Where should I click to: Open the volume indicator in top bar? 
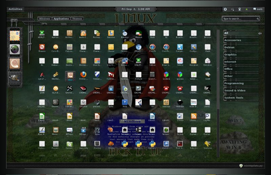click(232, 9)
